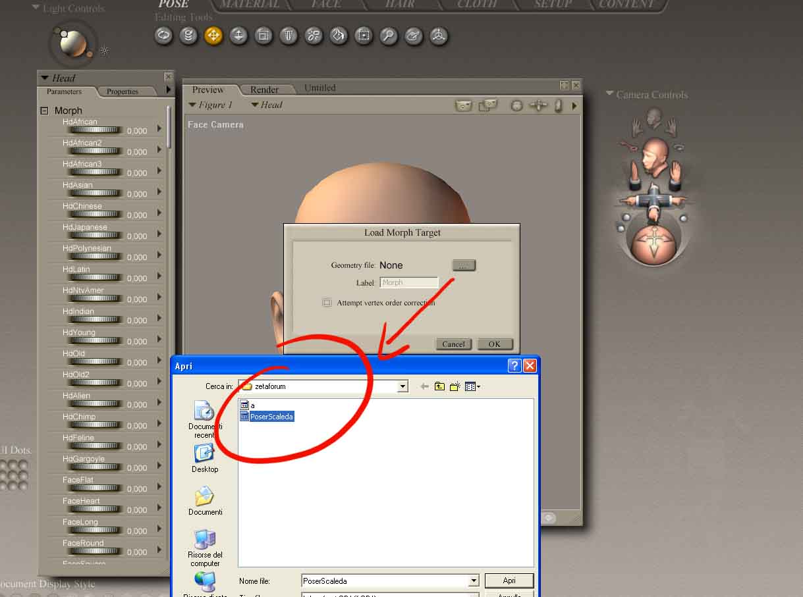This screenshot has width=803, height=597.
Task: Select the Scale editing tool
Action: click(x=263, y=36)
